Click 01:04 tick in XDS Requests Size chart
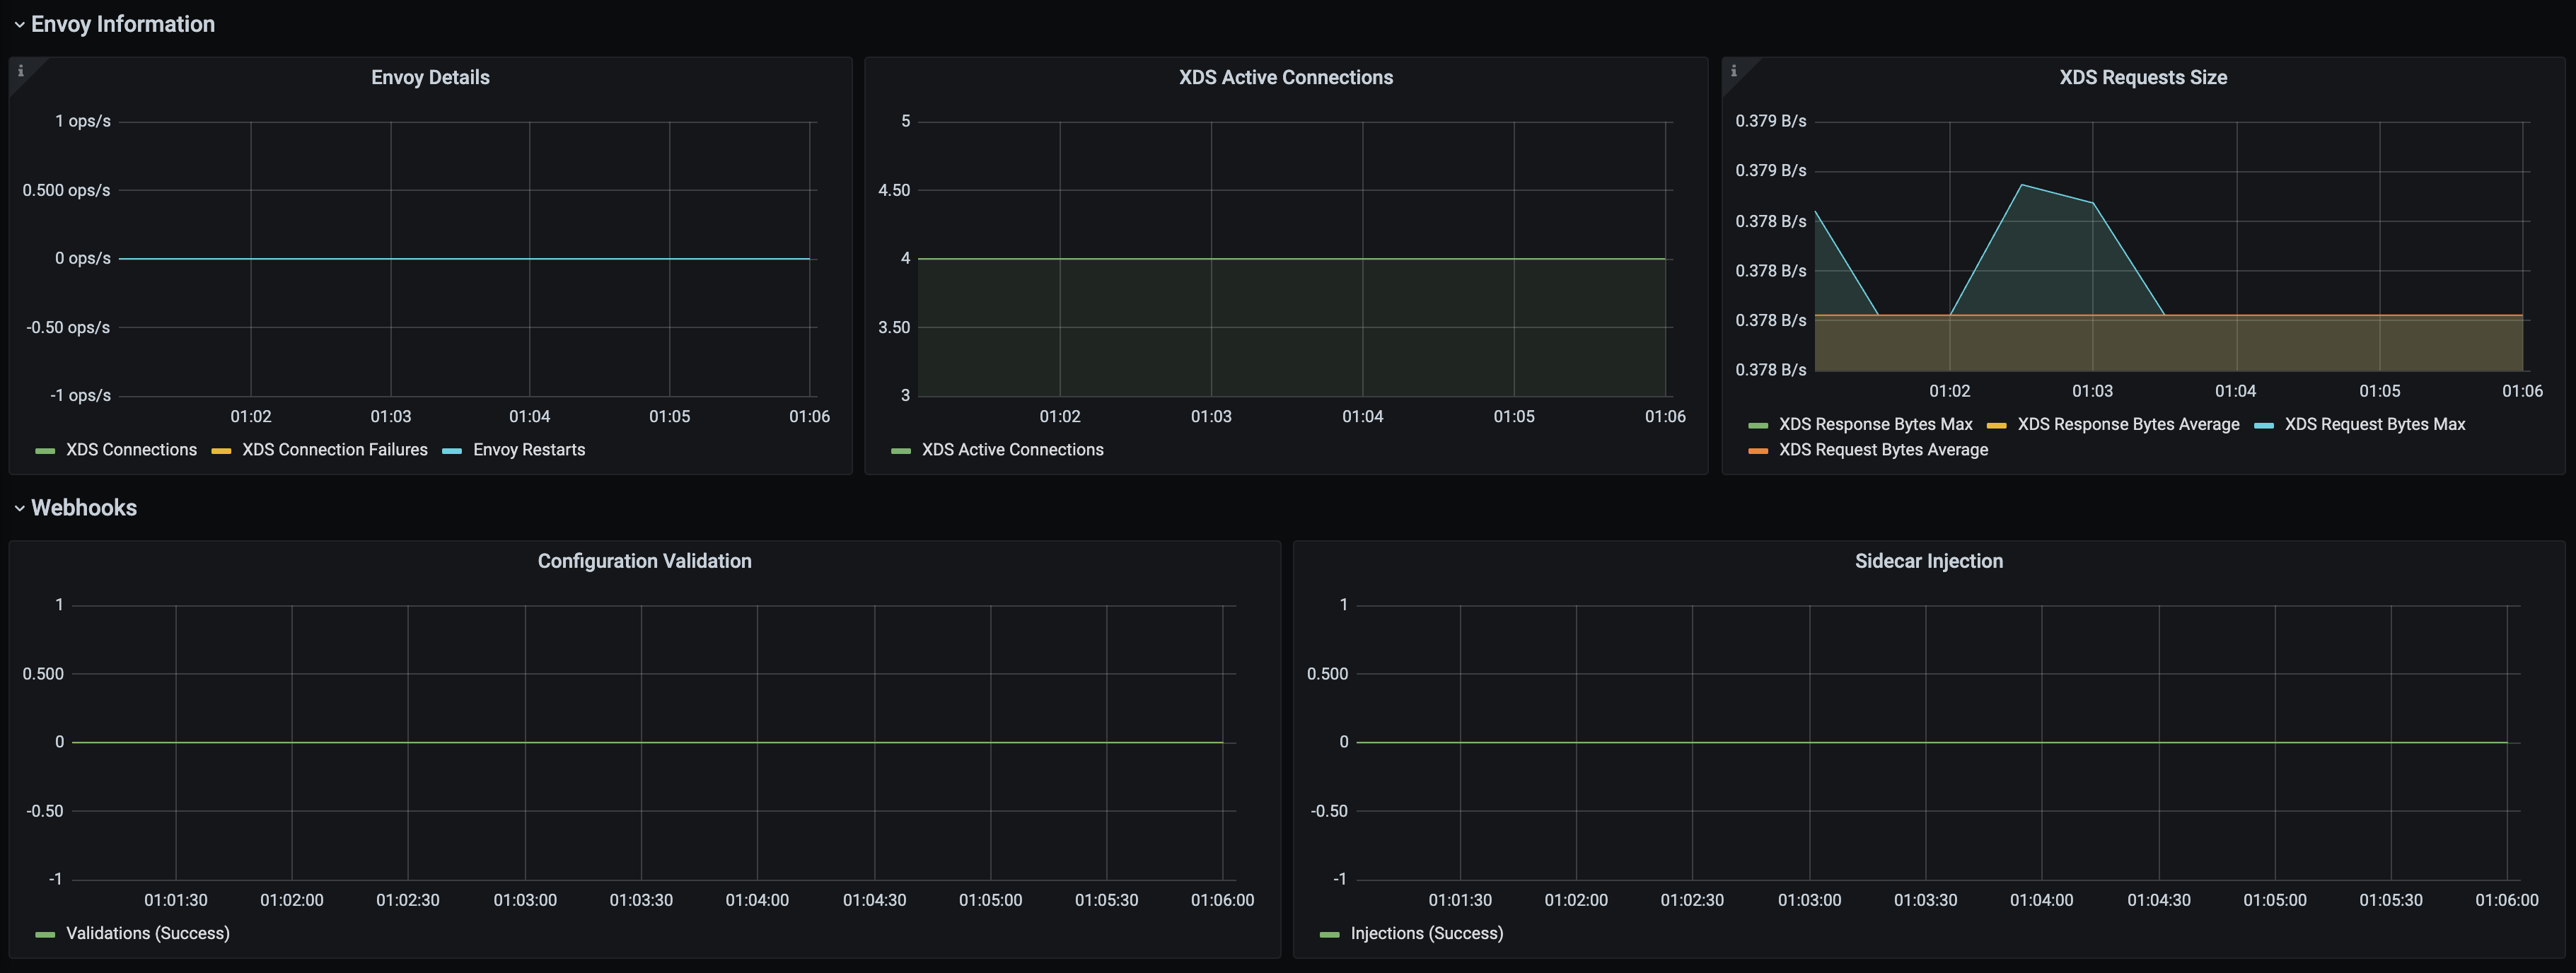2576x973 pixels. [2235, 391]
